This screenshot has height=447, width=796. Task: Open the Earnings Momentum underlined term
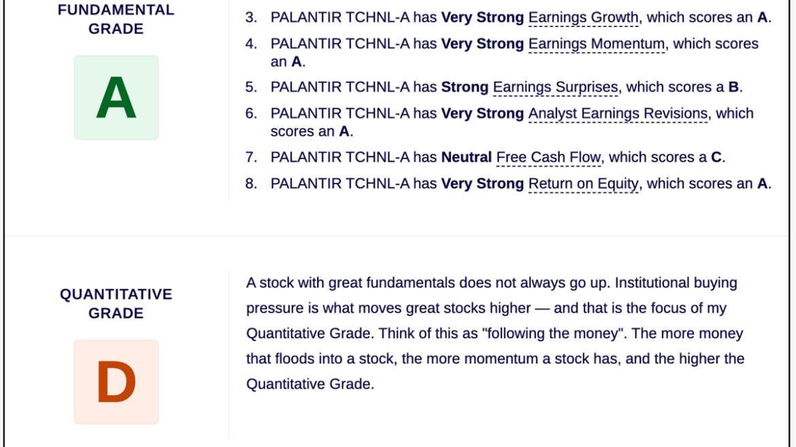click(x=597, y=43)
